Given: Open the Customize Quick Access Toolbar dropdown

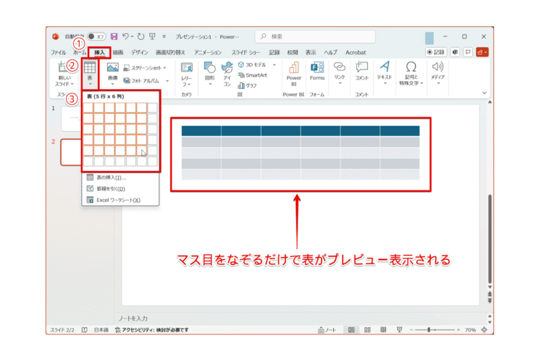Looking at the screenshot, I should click(164, 36).
